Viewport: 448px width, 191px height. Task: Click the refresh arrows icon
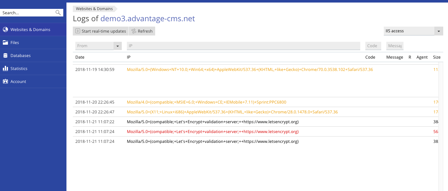click(134, 31)
